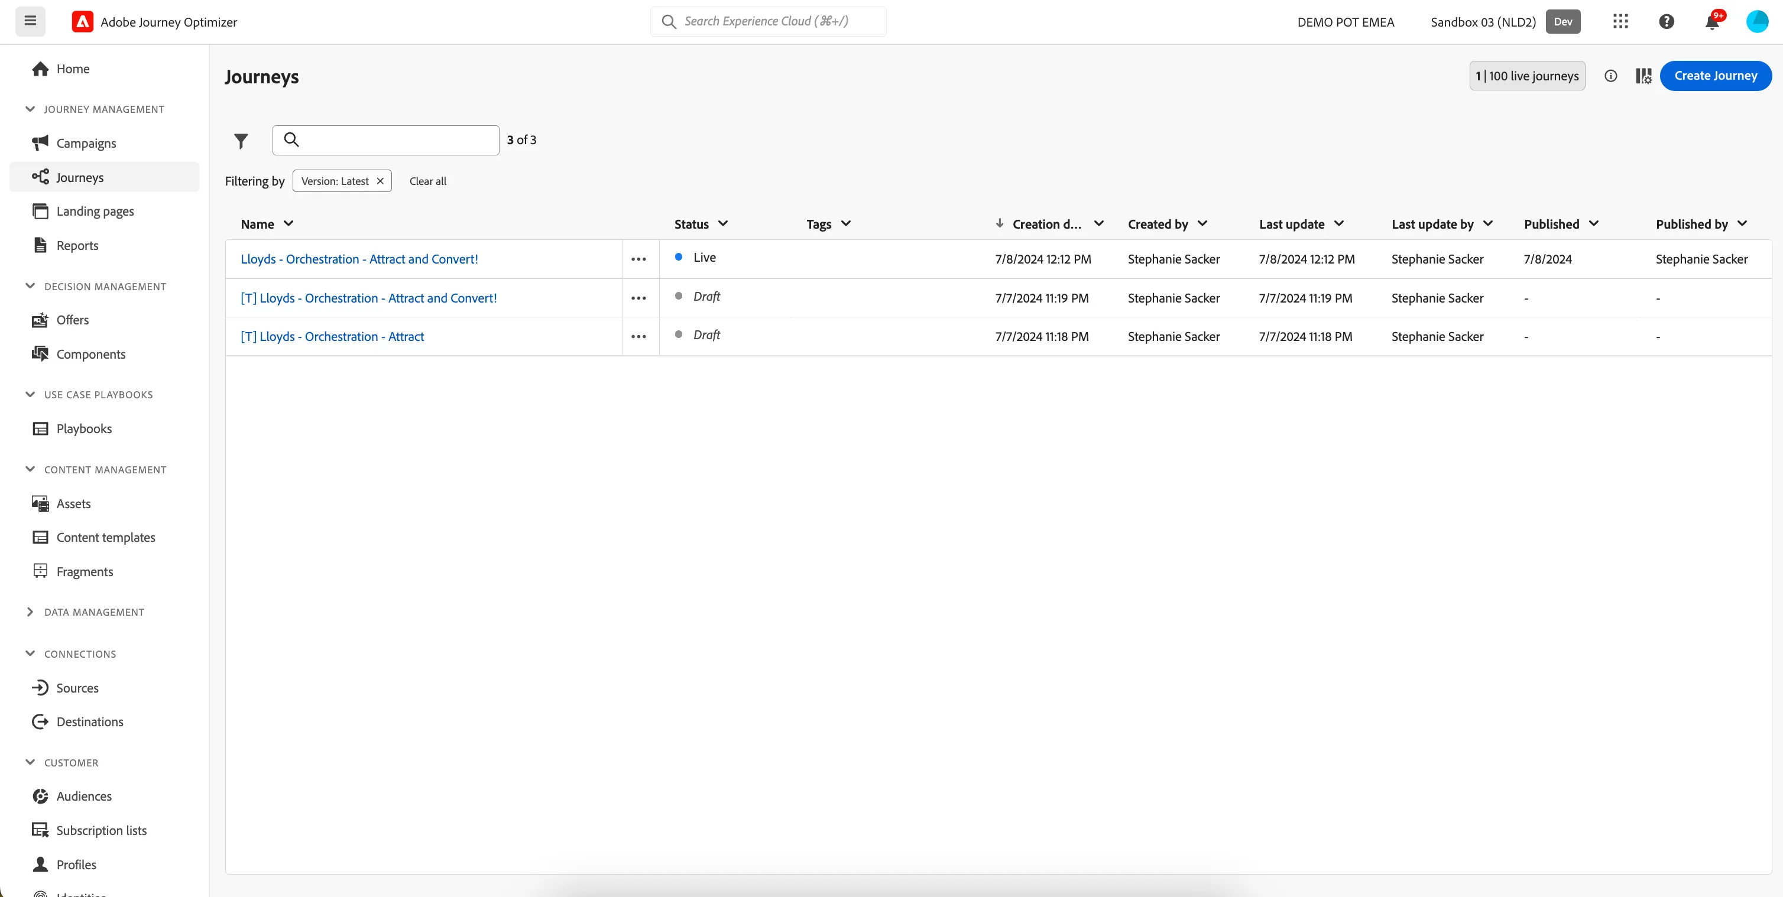This screenshot has width=1783, height=897.
Task: Open Lloyds - Orchestration - Attract and Convert! journey
Action: [359, 259]
